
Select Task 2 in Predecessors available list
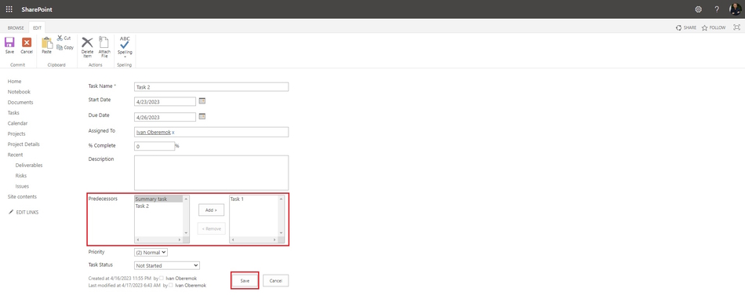[x=142, y=206]
